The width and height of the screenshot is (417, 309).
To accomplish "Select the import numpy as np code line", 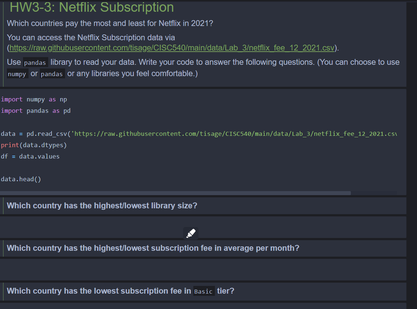I will tap(33, 99).
